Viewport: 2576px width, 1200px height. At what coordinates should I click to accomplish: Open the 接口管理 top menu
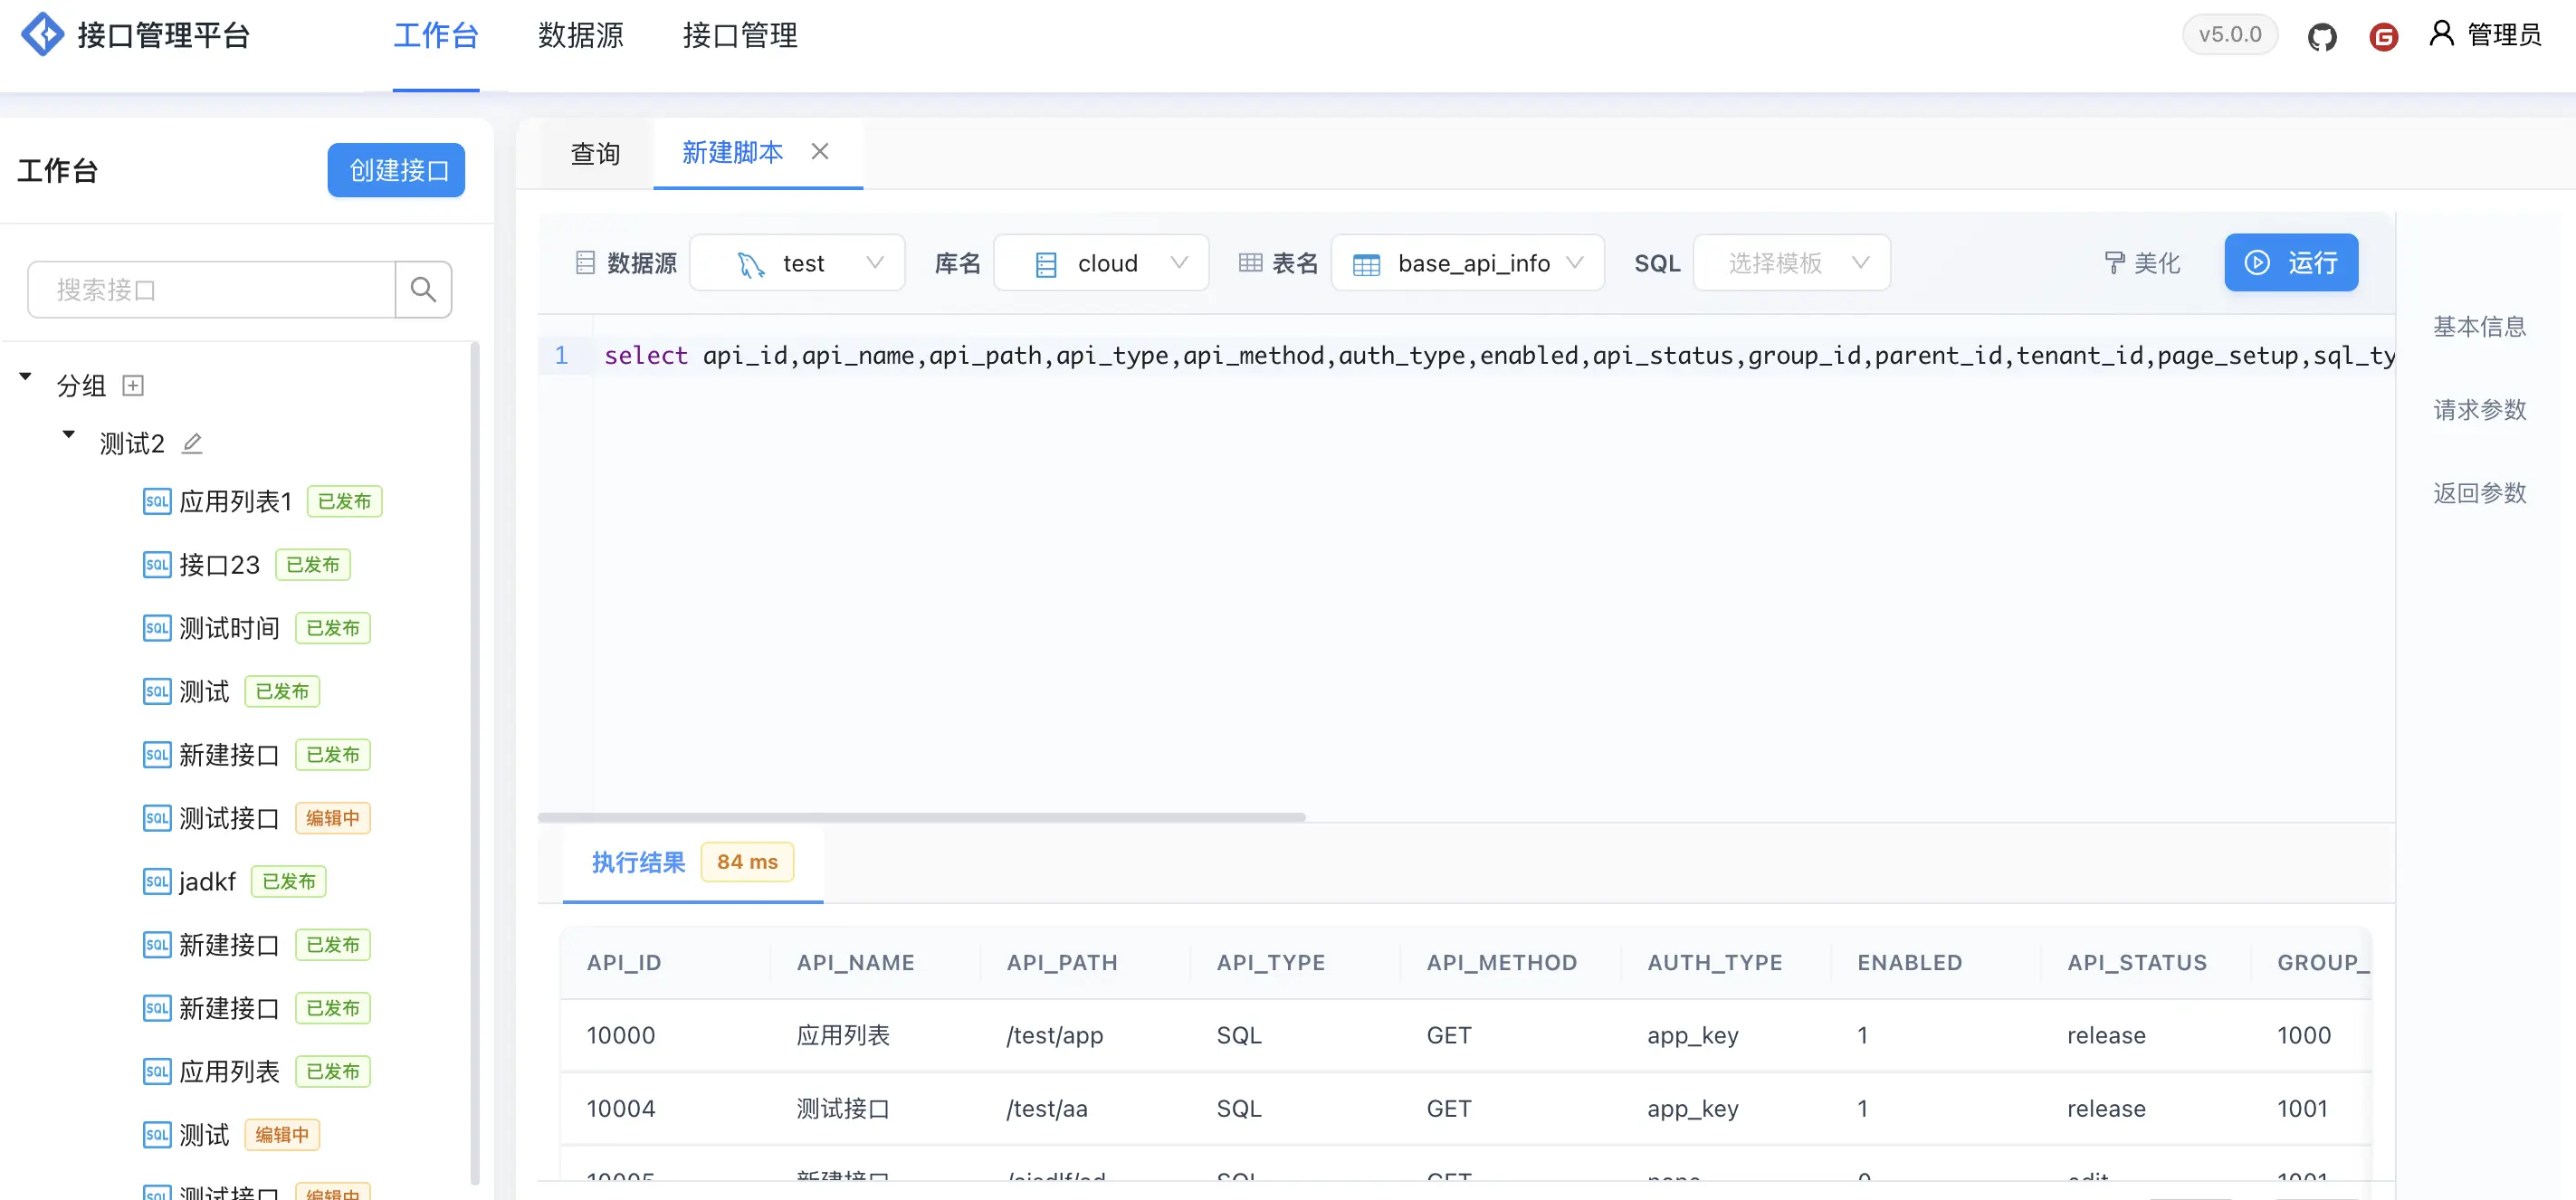pyautogui.click(x=740, y=36)
